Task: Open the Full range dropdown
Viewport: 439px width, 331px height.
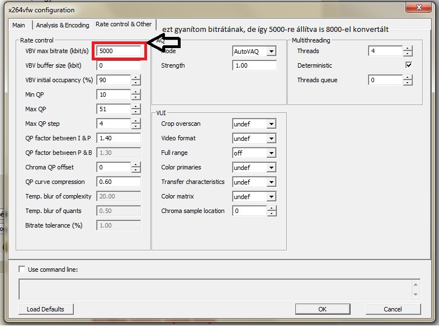Action: [271, 153]
